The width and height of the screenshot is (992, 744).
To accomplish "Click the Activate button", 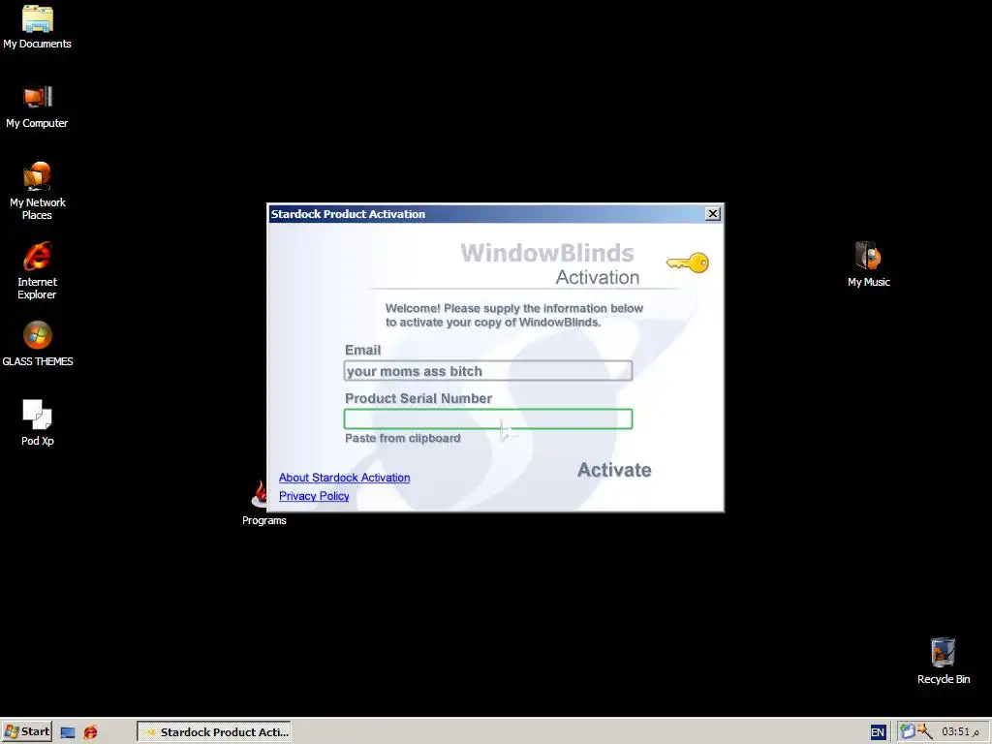I will click(614, 470).
